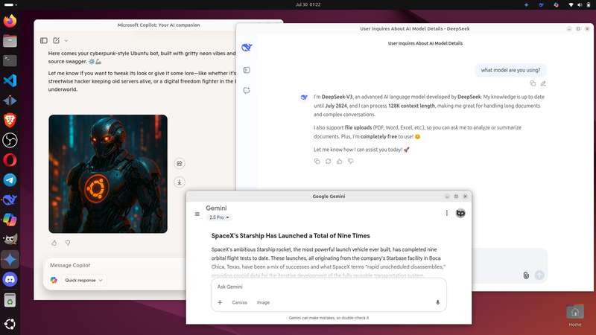Expand chevron next to Copilot new chat
This screenshot has width=596, height=335.
click(x=66, y=40)
